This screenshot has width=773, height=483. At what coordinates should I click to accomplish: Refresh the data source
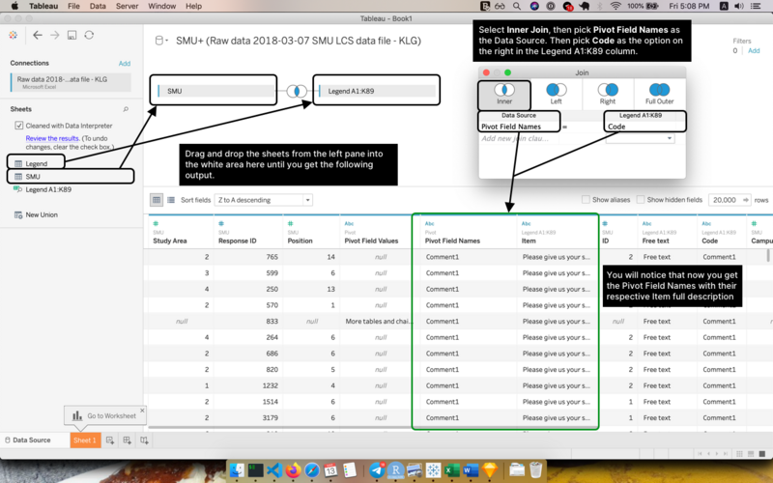(89, 35)
